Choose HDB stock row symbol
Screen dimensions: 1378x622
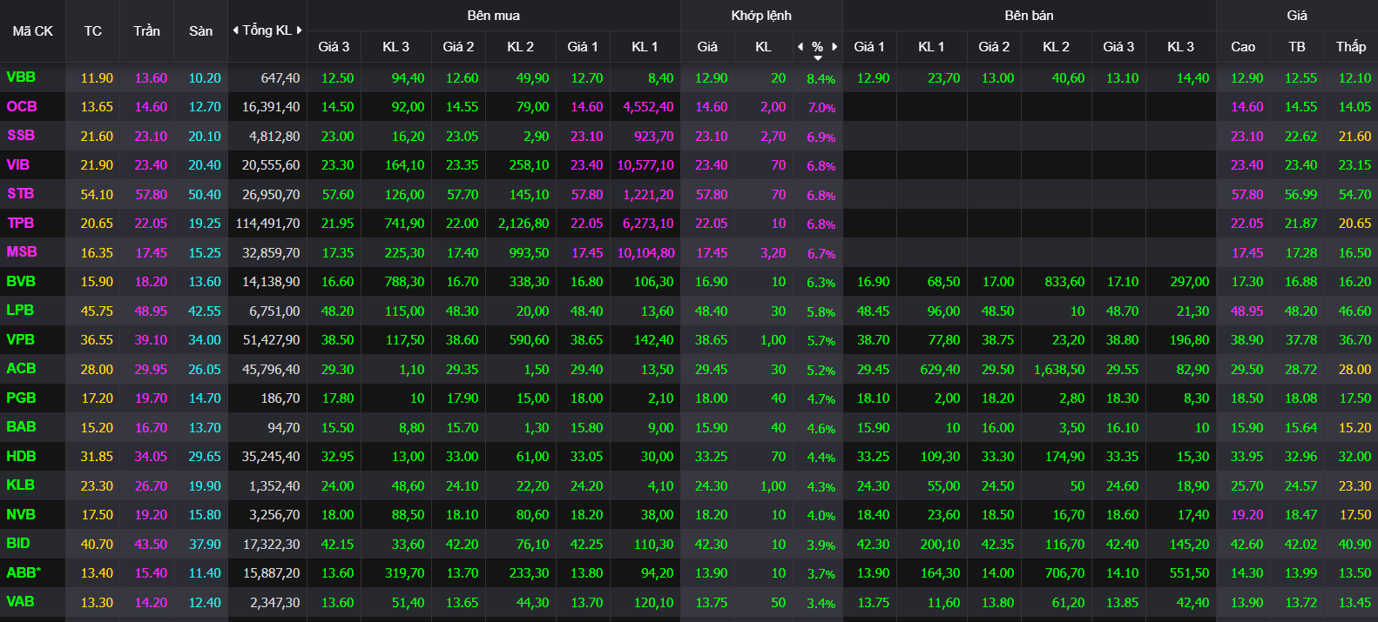click(21, 457)
